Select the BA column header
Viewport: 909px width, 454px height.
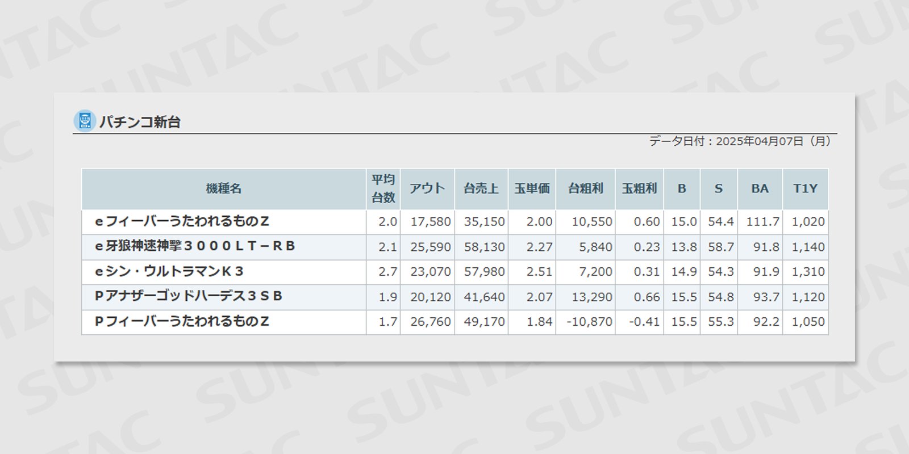[x=760, y=189]
